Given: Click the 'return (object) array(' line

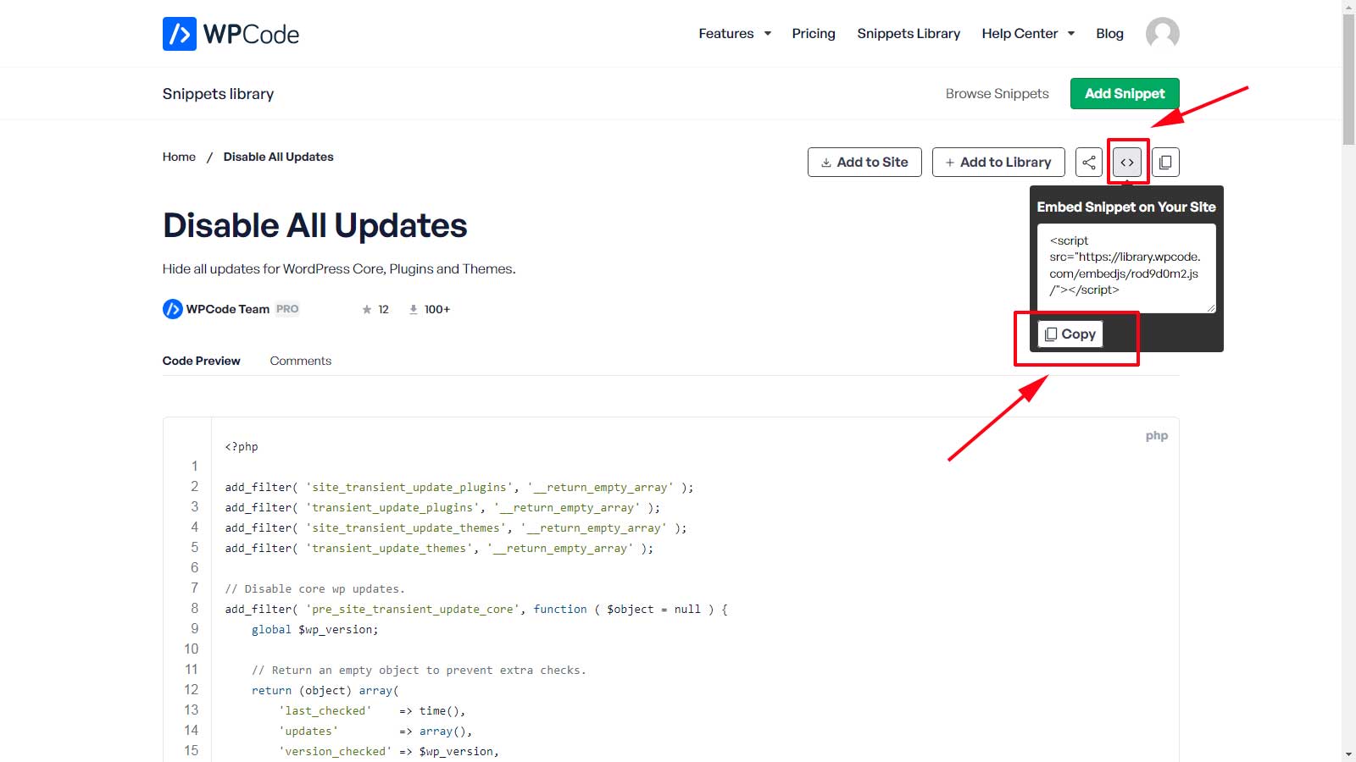Looking at the screenshot, I should click(x=325, y=691).
